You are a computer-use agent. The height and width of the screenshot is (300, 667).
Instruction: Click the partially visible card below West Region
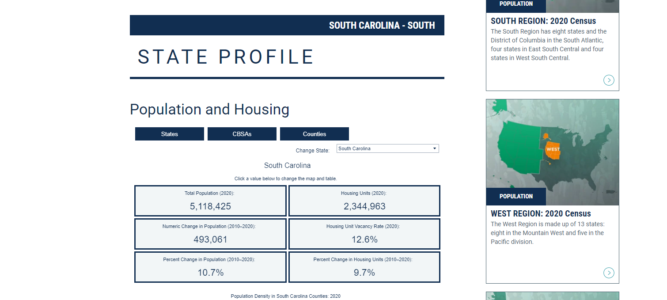[552, 296]
